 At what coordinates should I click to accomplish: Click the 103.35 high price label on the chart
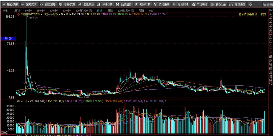(34, 18)
